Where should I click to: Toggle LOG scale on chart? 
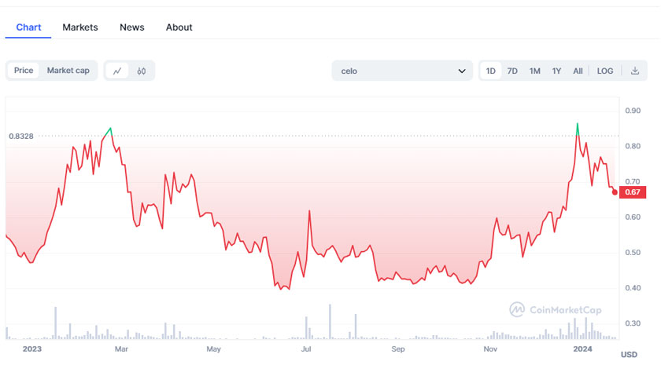(605, 71)
